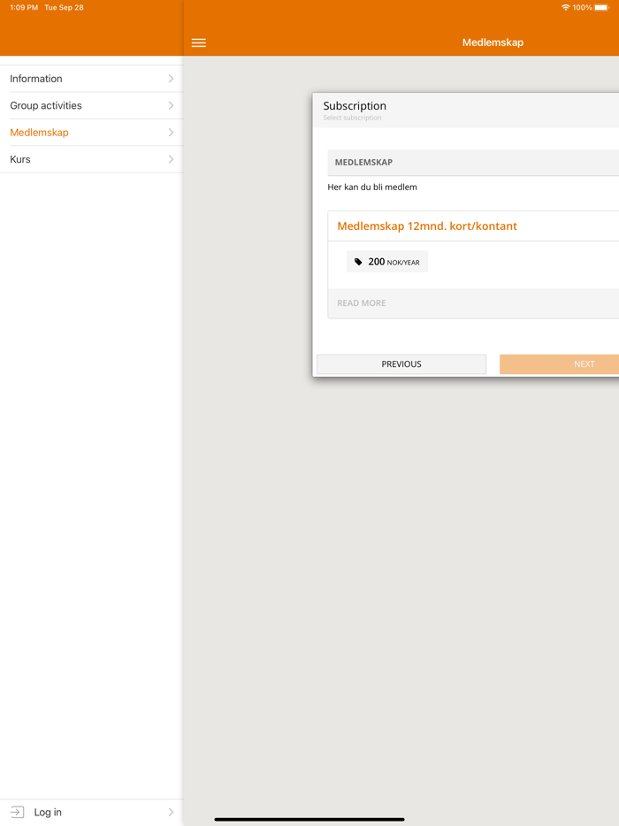The width and height of the screenshot is (619, 826).
Task: Click the 'Select subscription' subtitle
Action: (353, 118)
